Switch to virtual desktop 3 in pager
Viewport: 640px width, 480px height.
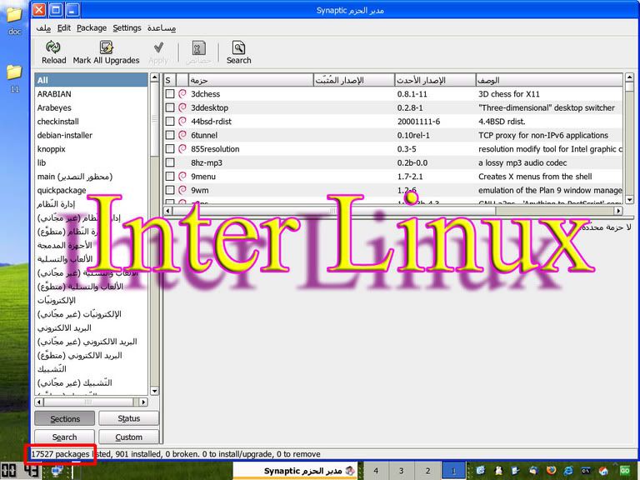[x=401, y=471]
